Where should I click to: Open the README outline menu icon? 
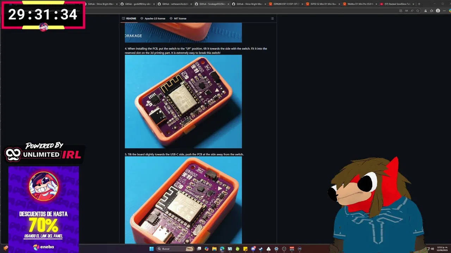[x=272, y=18]
